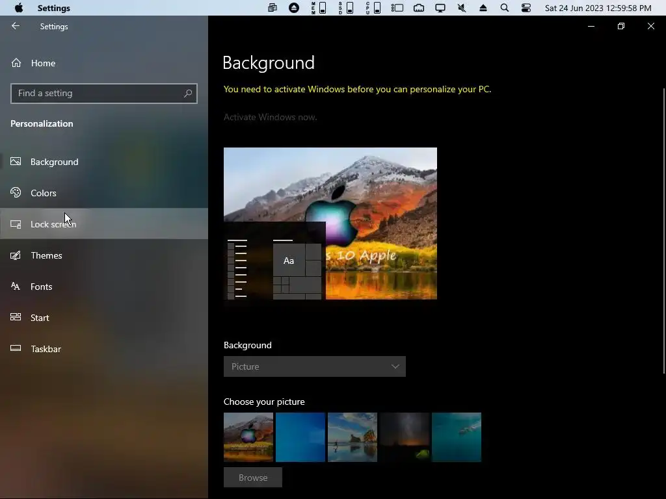Open Start settings
The height and width of the screenshot is (499, 666).
[104, 317]
